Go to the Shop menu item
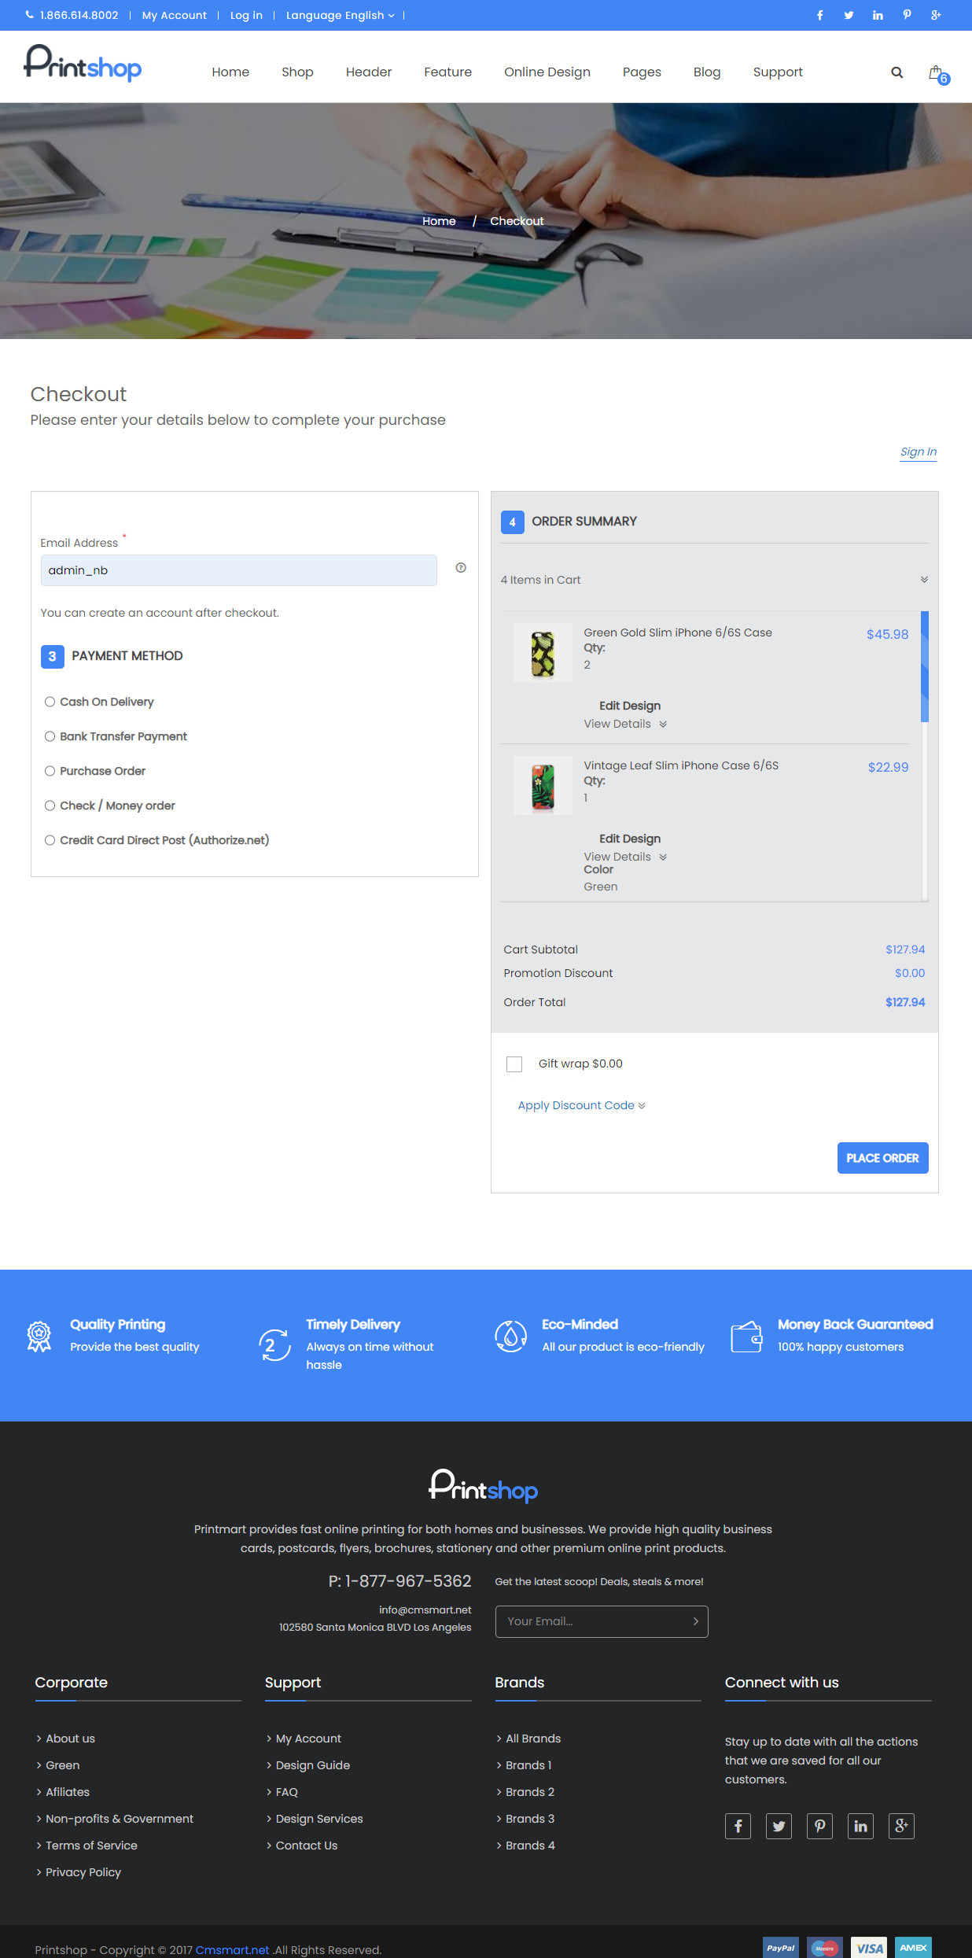 [297, 72]
